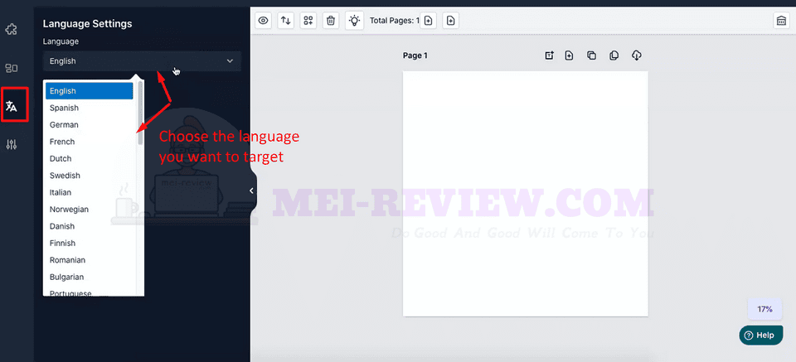Click the cloud download icon on Page 1
The image size is (796, 362).
(637, 56)
